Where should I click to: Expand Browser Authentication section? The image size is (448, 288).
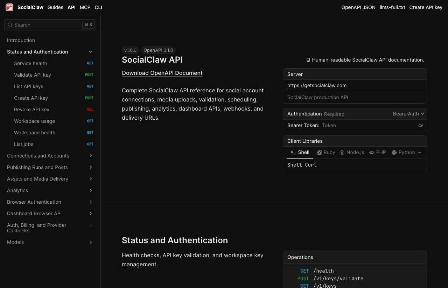point(91,202)
